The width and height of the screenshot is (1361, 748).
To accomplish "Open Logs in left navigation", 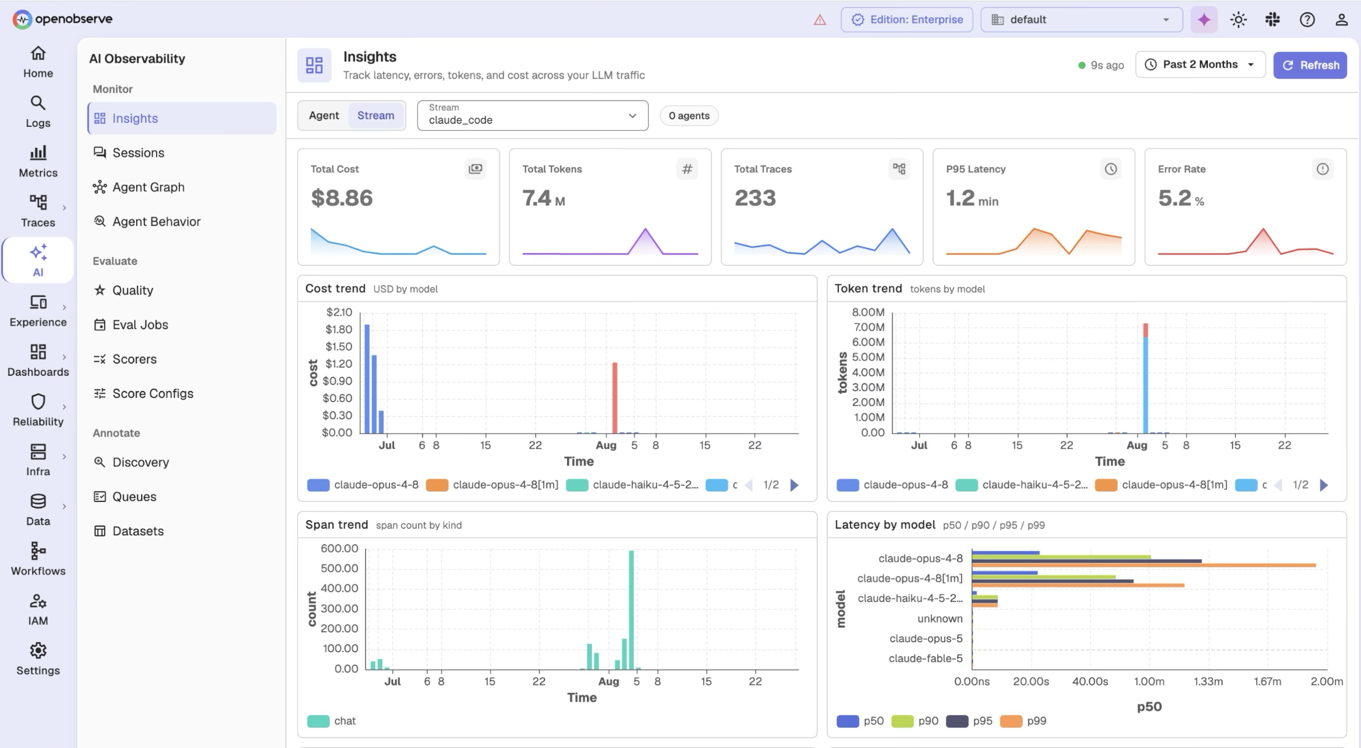I will pyautogui.click(x=38, y=112).
